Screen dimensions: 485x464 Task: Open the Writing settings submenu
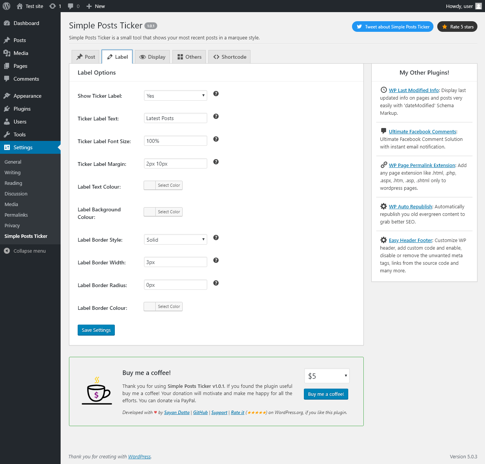tap(13, 172)
